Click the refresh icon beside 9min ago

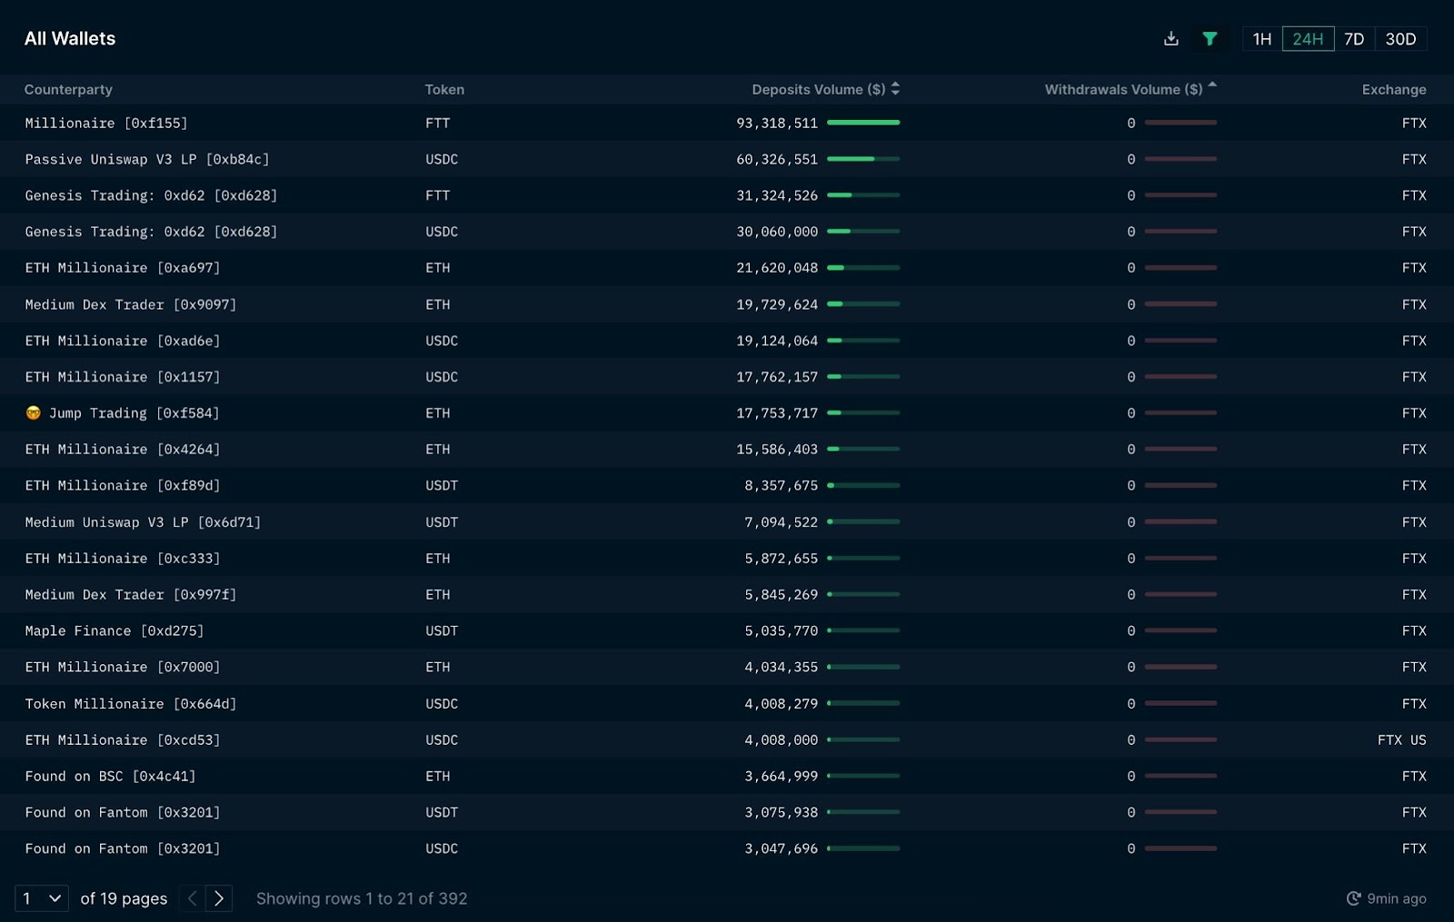pos(1353,898)
